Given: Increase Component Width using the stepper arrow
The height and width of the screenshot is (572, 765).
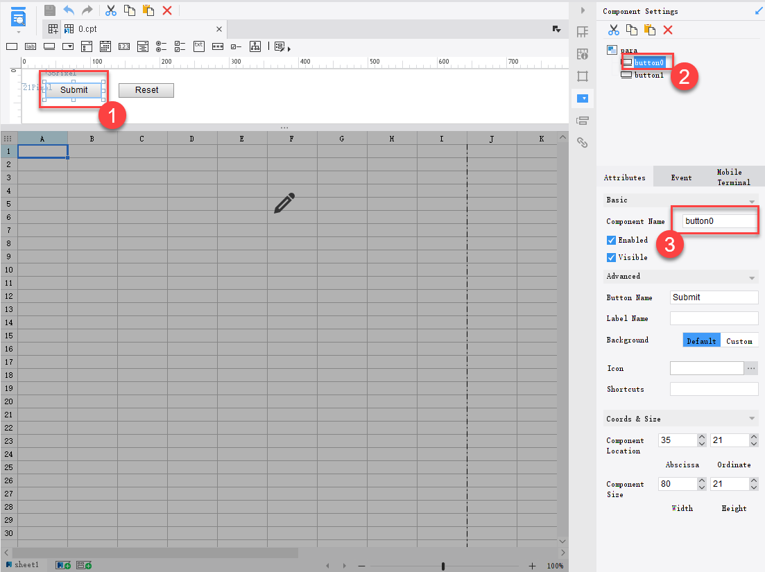Looking at the screenshot, I should pyautogui.click(x=701, y=480).
